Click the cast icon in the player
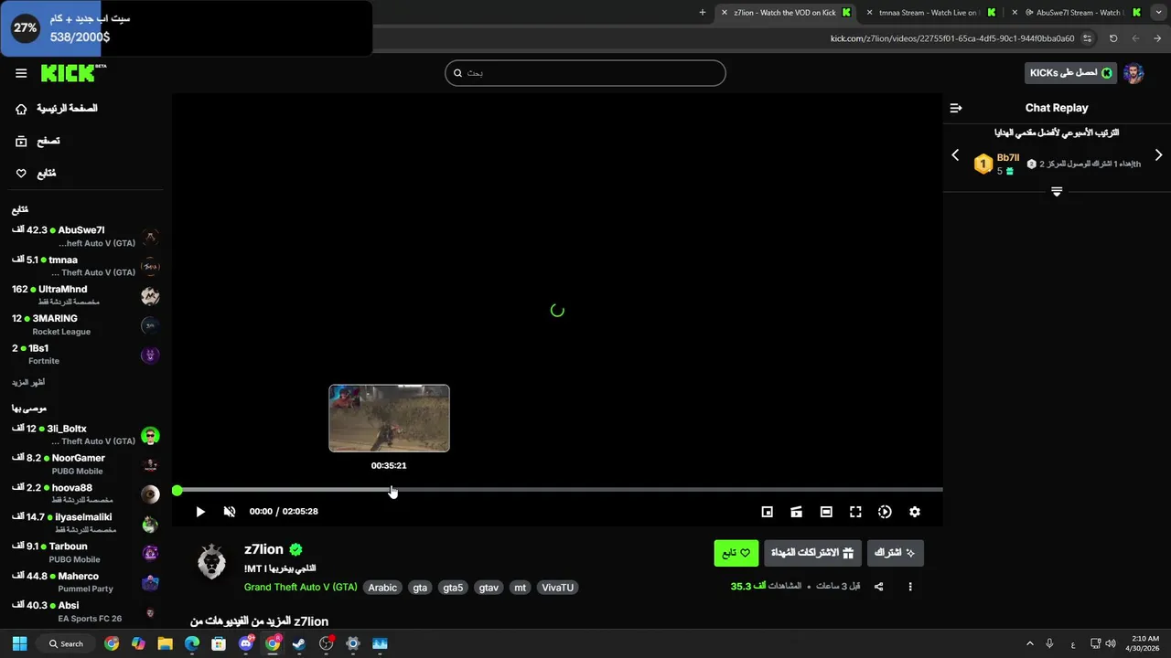The height and width of the screenshot is (658, 1171). (797, 512)
